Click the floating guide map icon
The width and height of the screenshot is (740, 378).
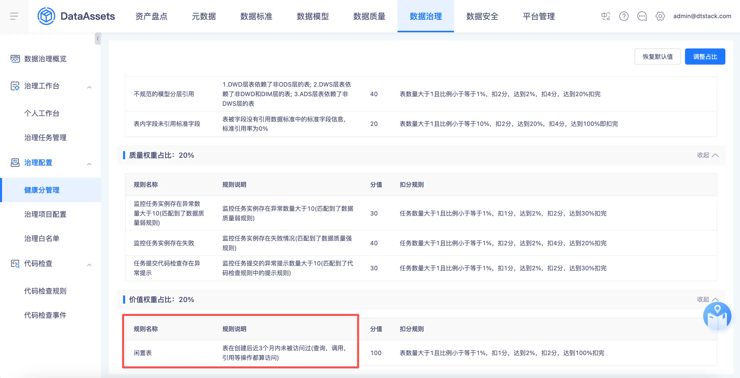click(x=717, y=316)
